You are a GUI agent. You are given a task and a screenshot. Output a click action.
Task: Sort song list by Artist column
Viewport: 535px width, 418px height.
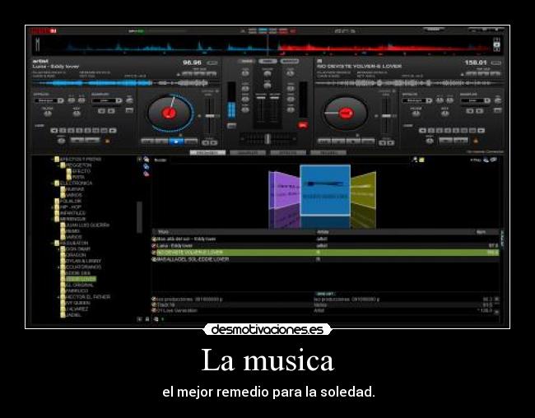[x=323, y=232]
